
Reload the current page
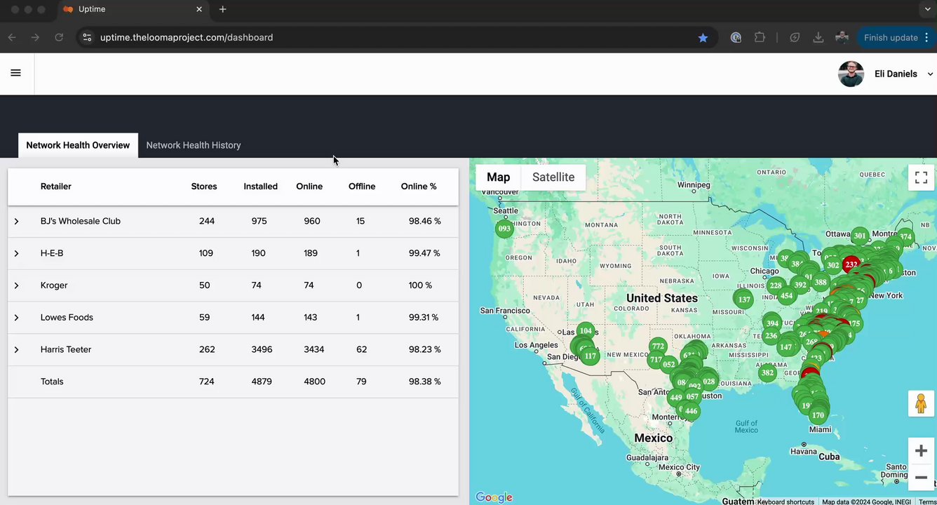pyautogui.click(x=59, y=38)
